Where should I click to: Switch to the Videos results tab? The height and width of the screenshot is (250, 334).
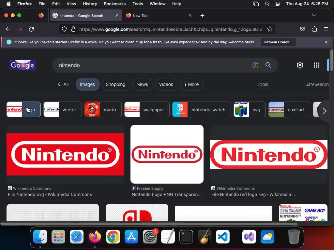166,84
